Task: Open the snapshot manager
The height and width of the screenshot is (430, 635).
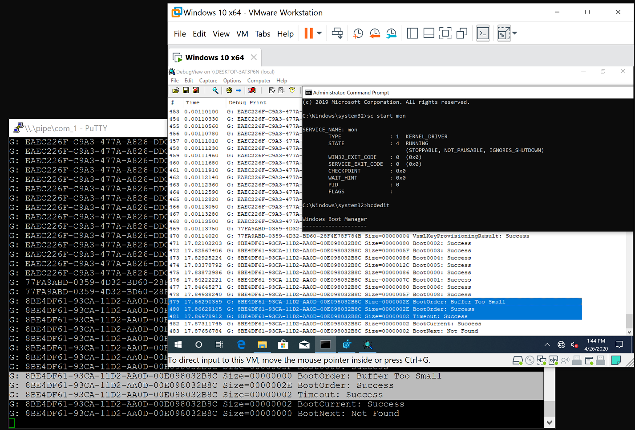Action: 392,33
